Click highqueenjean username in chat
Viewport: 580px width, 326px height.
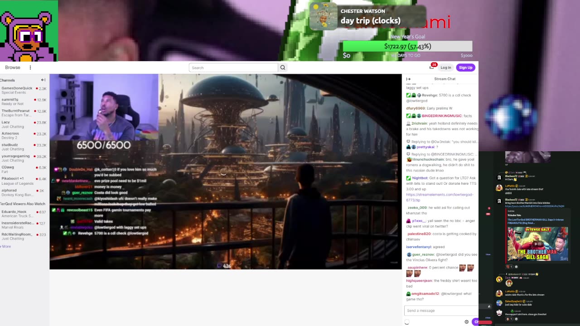419,281
